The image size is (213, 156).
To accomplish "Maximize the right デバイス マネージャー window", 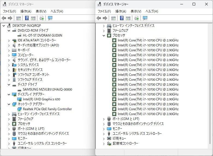I will coord(194,4).
